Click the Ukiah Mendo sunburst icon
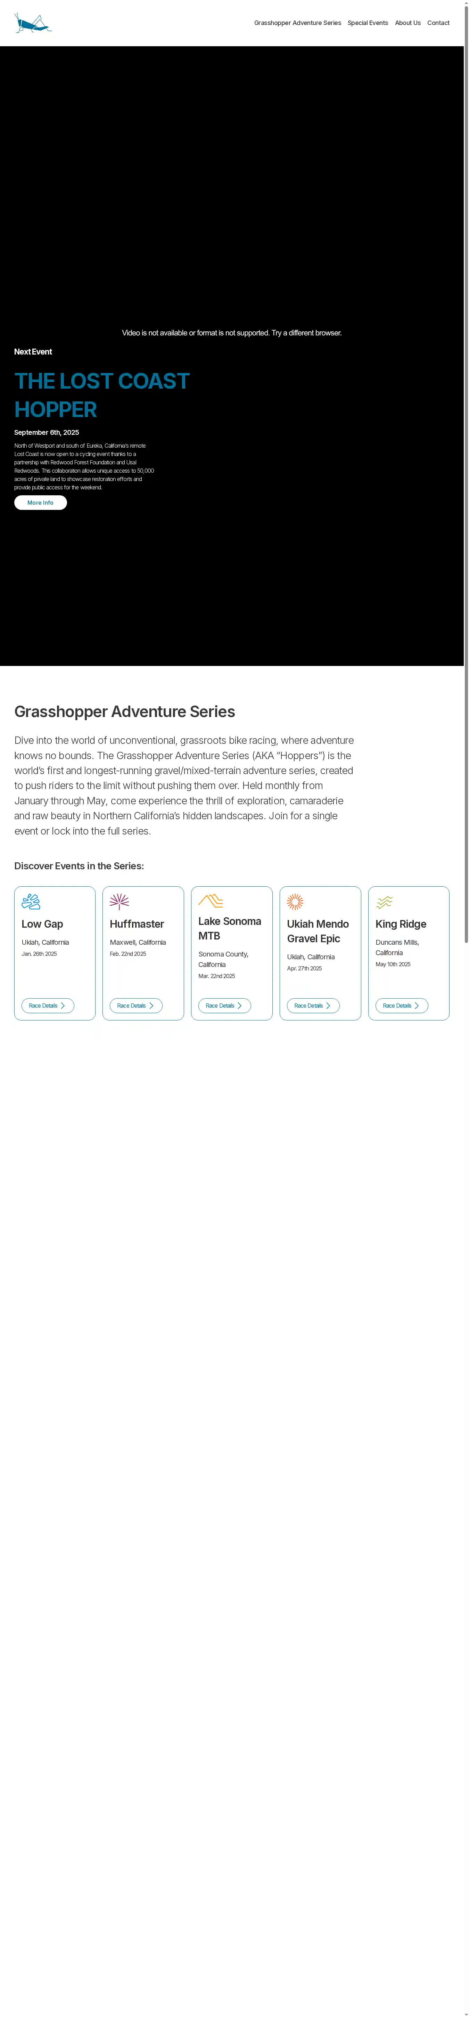This screenshot has width=469, height=2018. coord(295,902)
